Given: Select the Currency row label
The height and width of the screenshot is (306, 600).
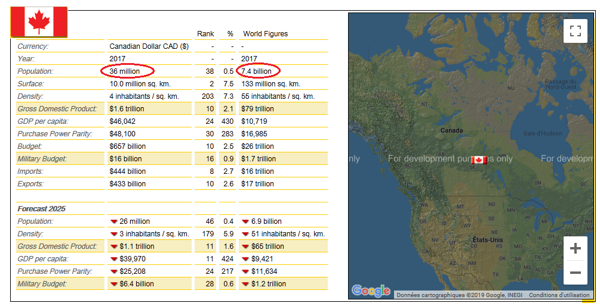Looking at the screenshot, I should (x=33, y=46).
